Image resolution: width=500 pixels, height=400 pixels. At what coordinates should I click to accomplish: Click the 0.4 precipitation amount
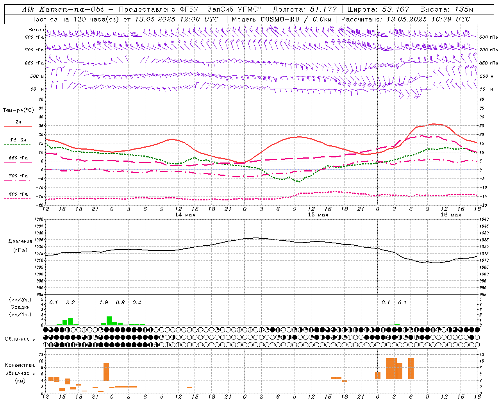137,303
